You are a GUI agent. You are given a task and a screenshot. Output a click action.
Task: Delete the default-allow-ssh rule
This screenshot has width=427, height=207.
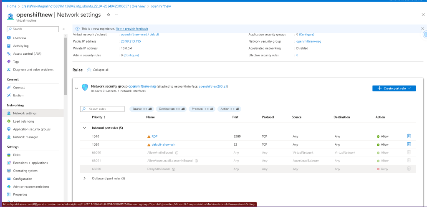409,144
